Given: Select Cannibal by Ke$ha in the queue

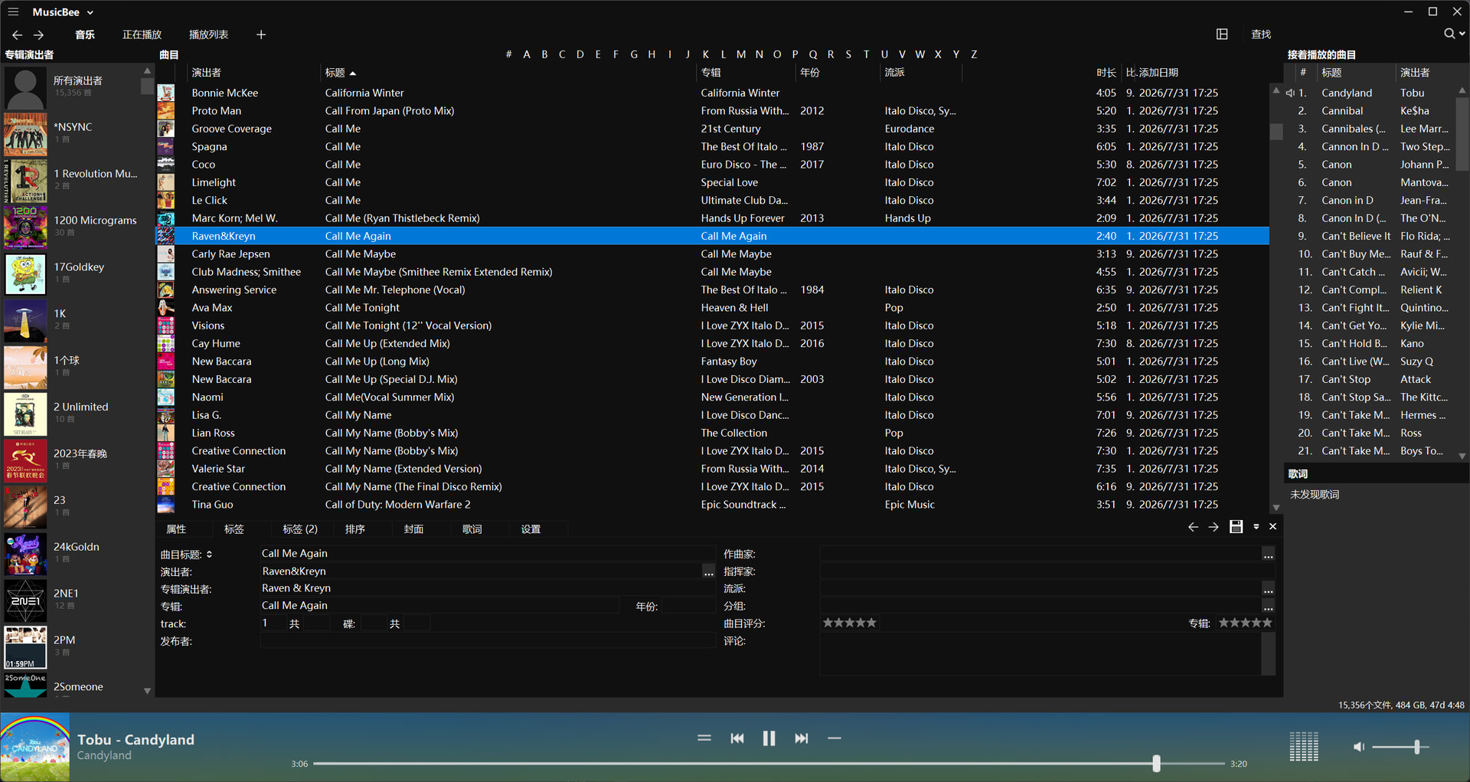Looking at the screenshot, I should pos(1370,111).
